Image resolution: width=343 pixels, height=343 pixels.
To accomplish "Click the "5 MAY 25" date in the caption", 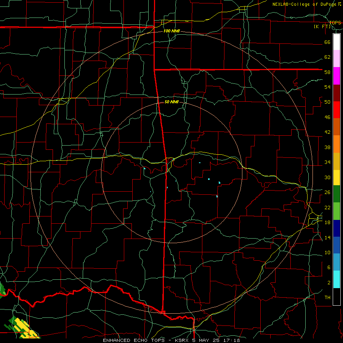I will [x=207, y=340].
